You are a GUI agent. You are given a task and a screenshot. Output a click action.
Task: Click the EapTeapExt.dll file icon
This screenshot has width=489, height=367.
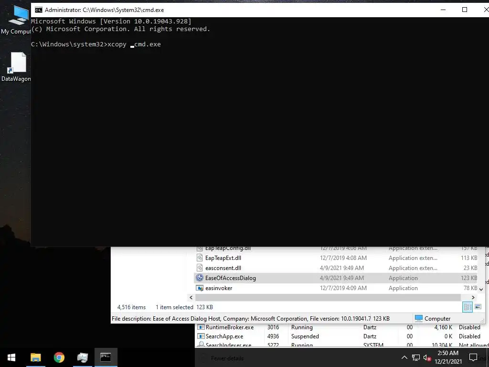[200, 258]
